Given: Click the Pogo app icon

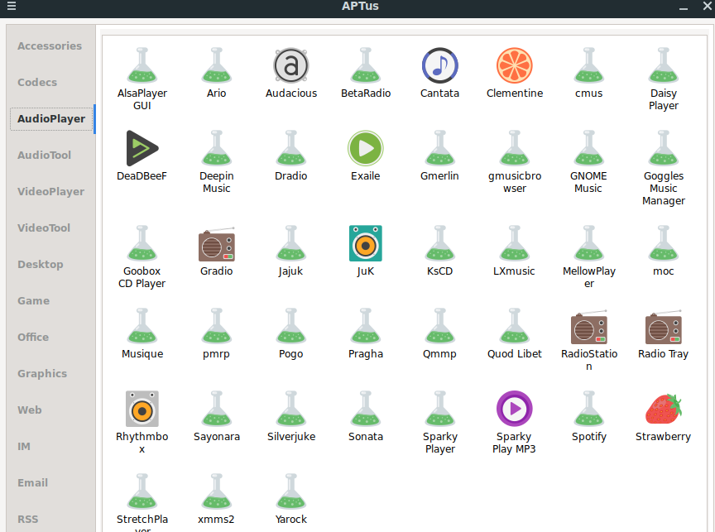Looking at the screenshot, I should click(291, 327).
